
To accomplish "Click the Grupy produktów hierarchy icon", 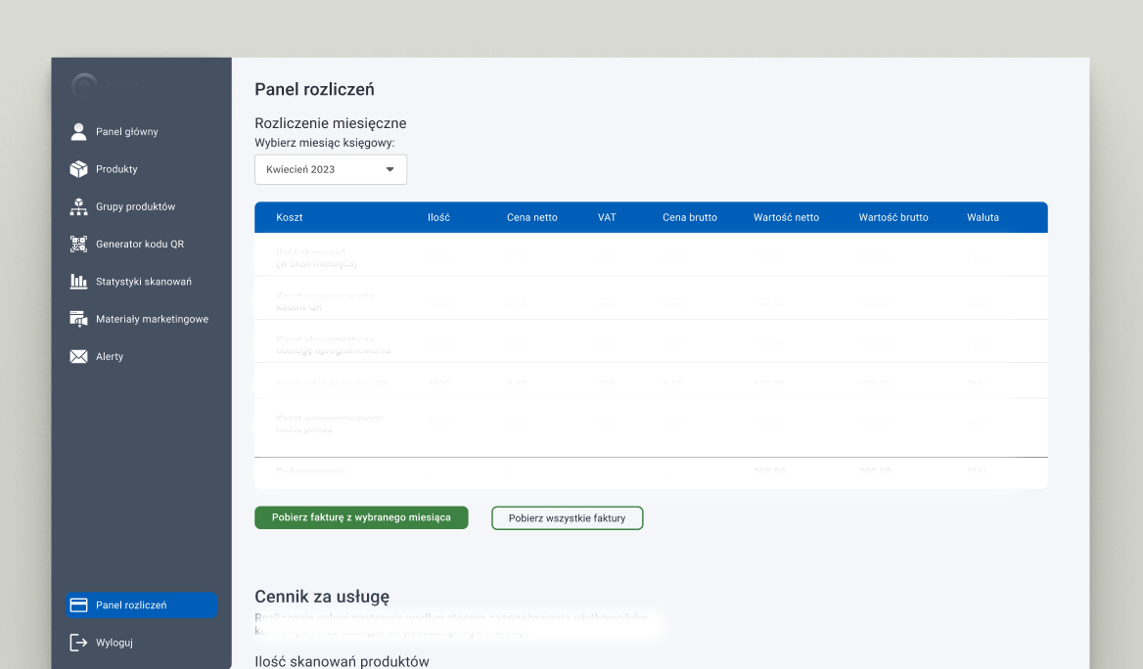I will (x=78, y=206).
